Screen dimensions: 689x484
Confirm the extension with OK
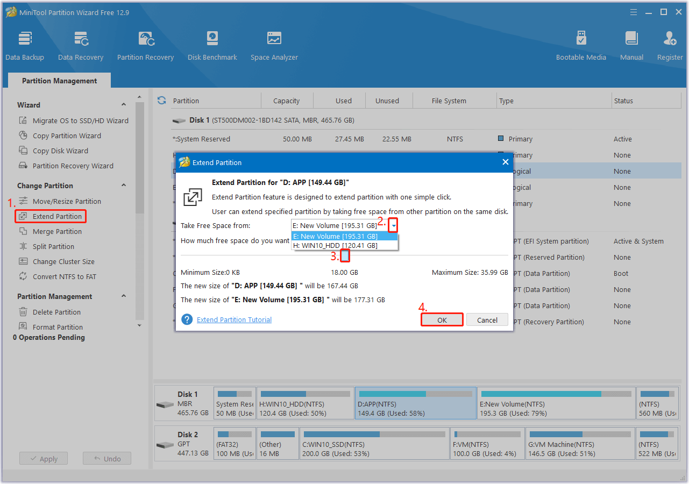point(442,320)
